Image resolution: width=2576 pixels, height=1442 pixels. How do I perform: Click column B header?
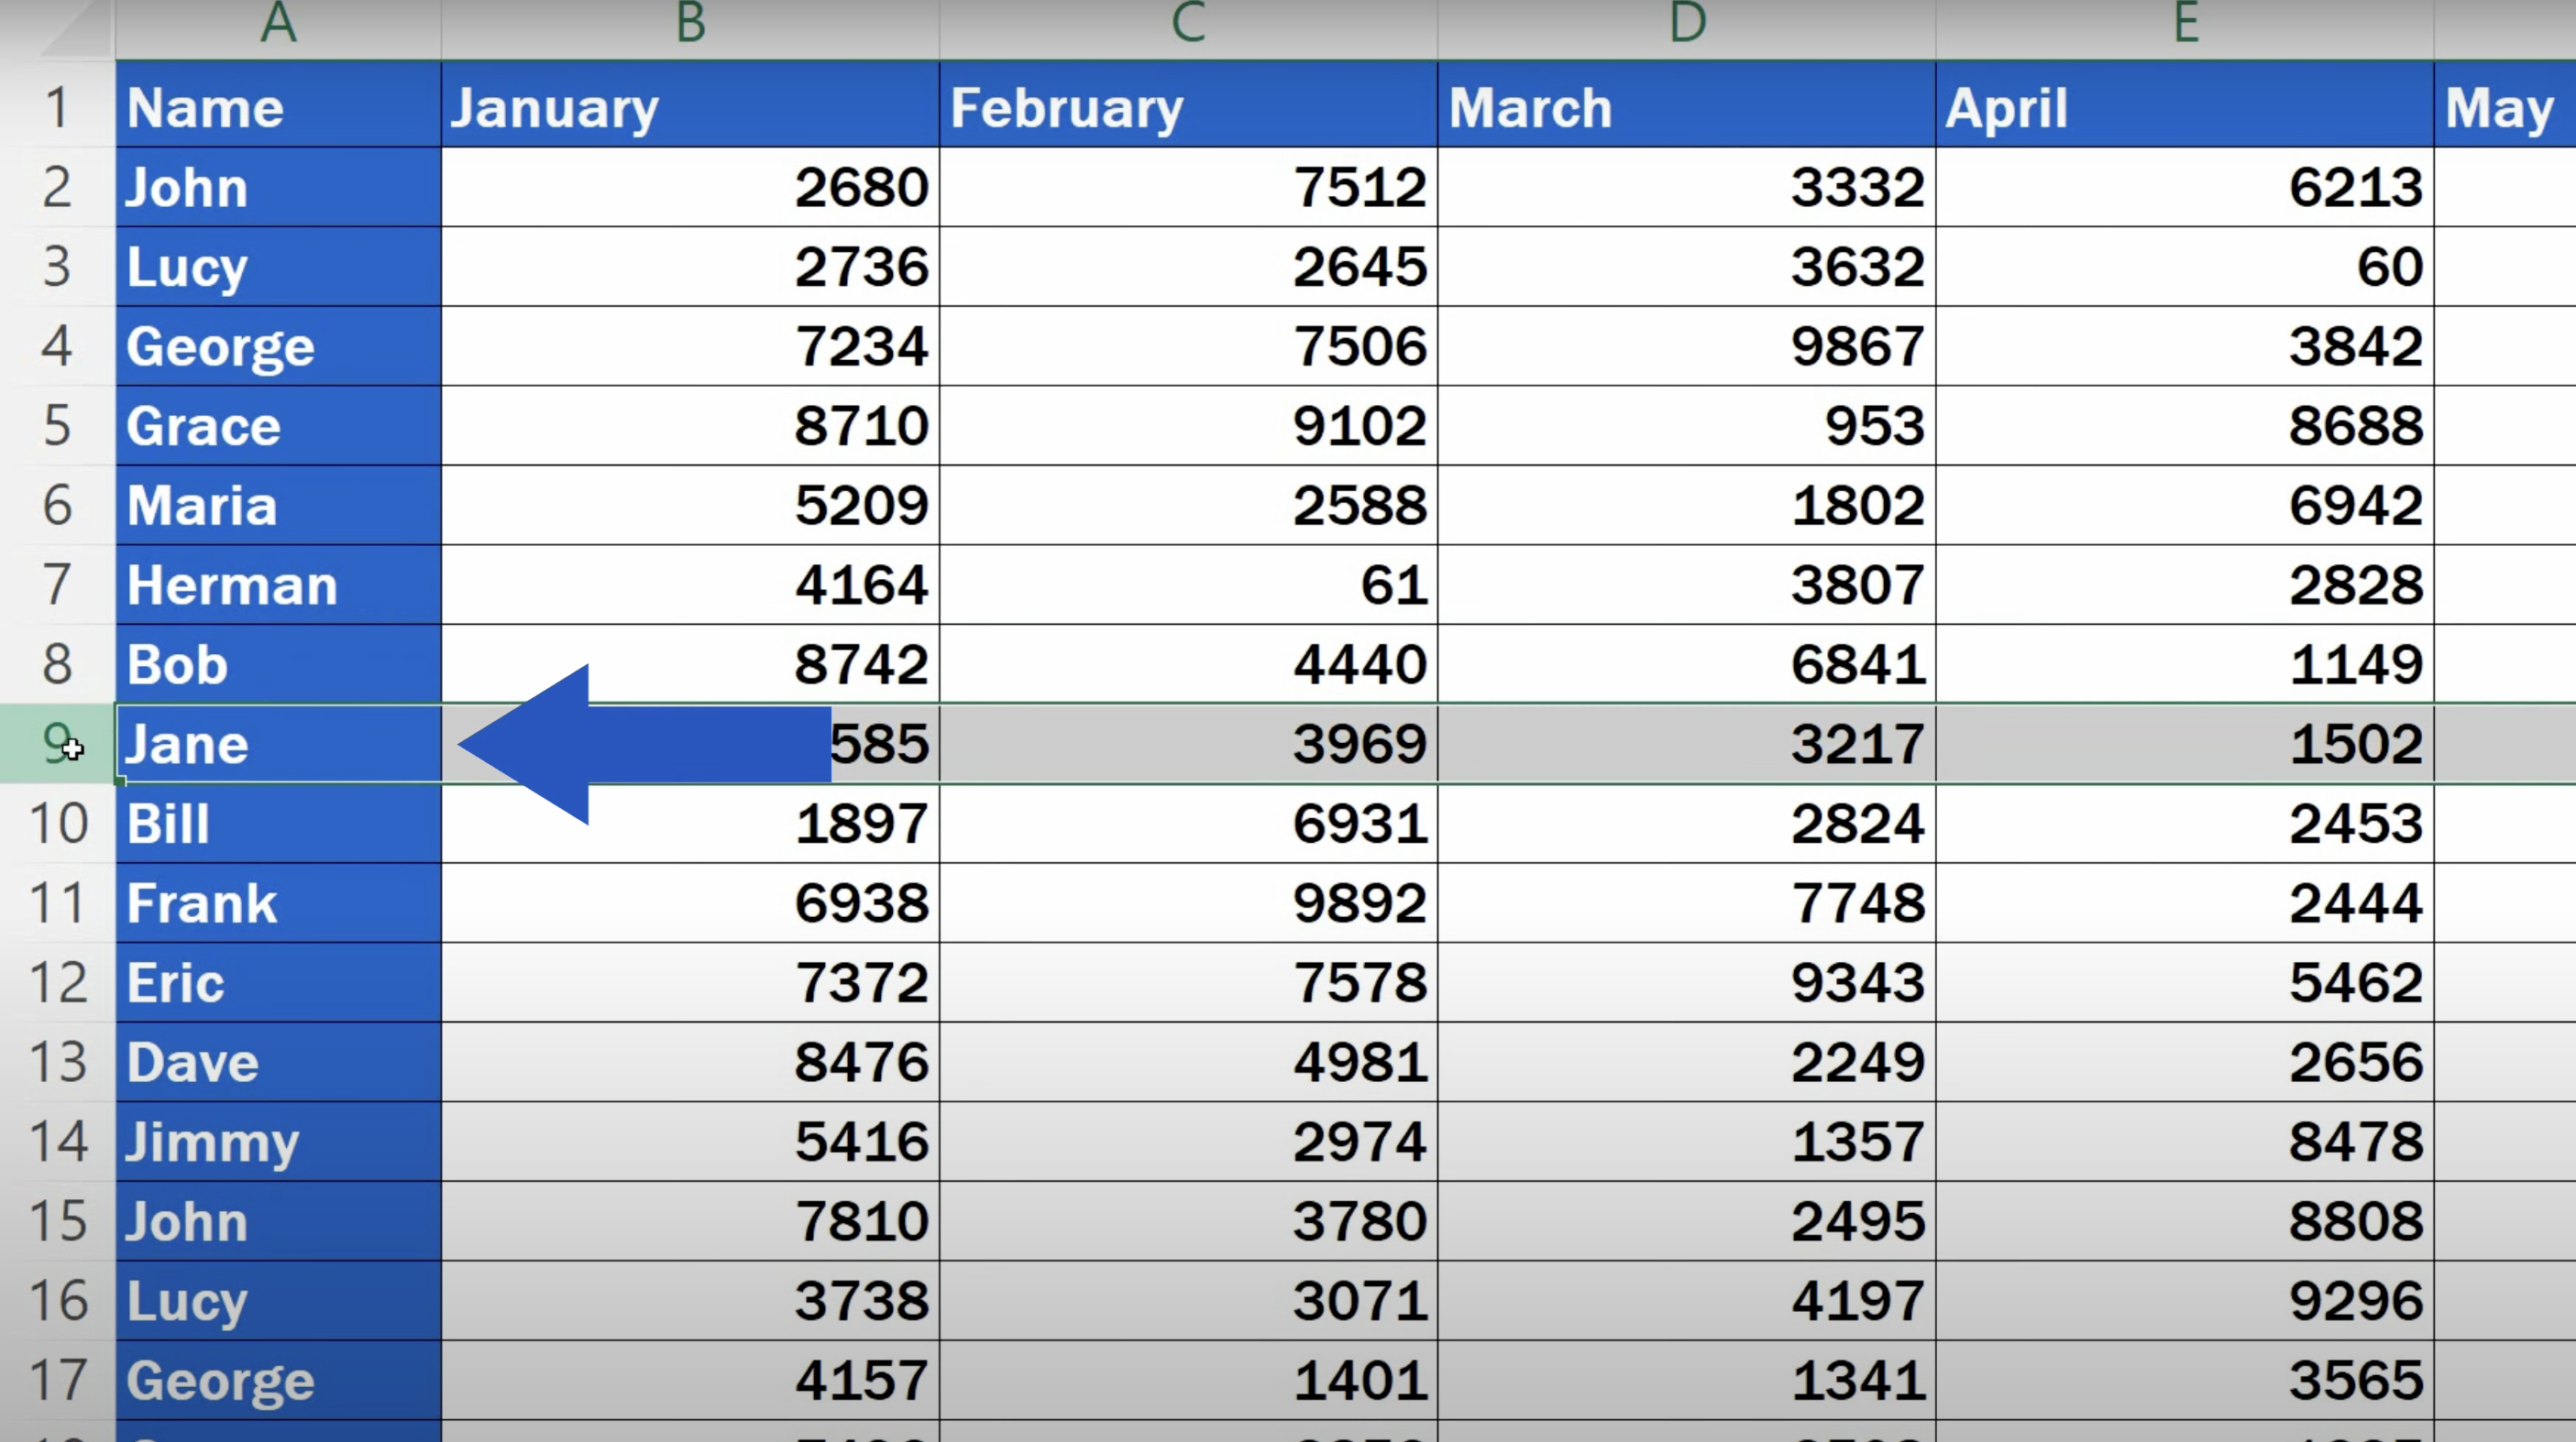click(x=690, y=24)
